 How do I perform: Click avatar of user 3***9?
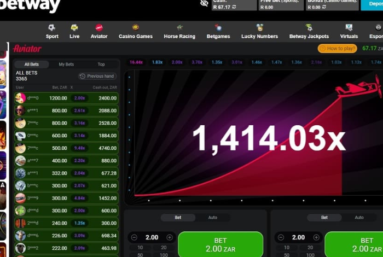(20, 198)
